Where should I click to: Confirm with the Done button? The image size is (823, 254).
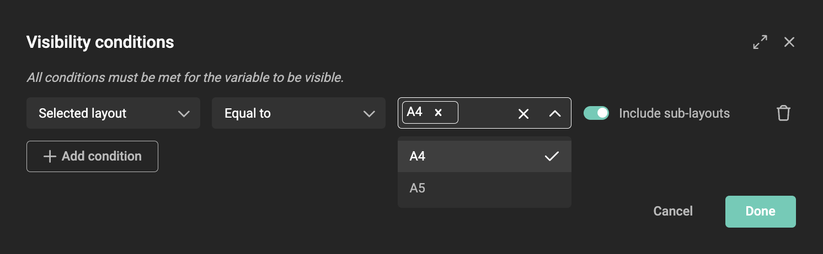(x=761, y=212)
